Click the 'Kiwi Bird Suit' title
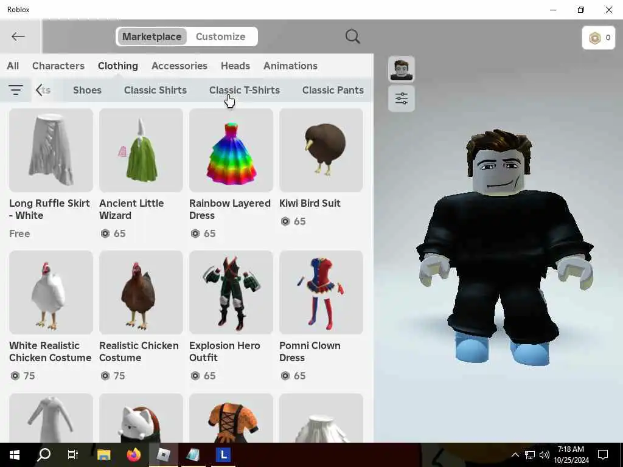This screenshot has height=467, width=623. (x=310, y=203)
